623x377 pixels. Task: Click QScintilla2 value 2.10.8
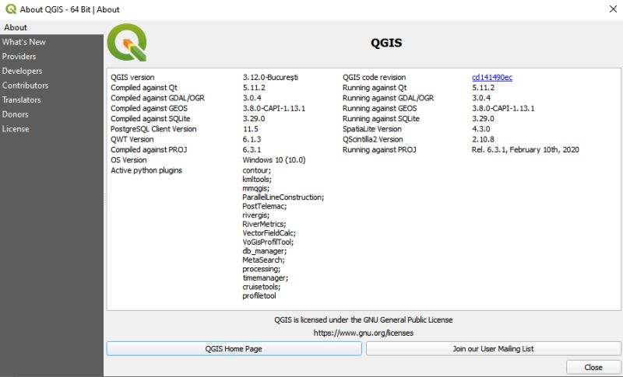(x=483, y=139)
